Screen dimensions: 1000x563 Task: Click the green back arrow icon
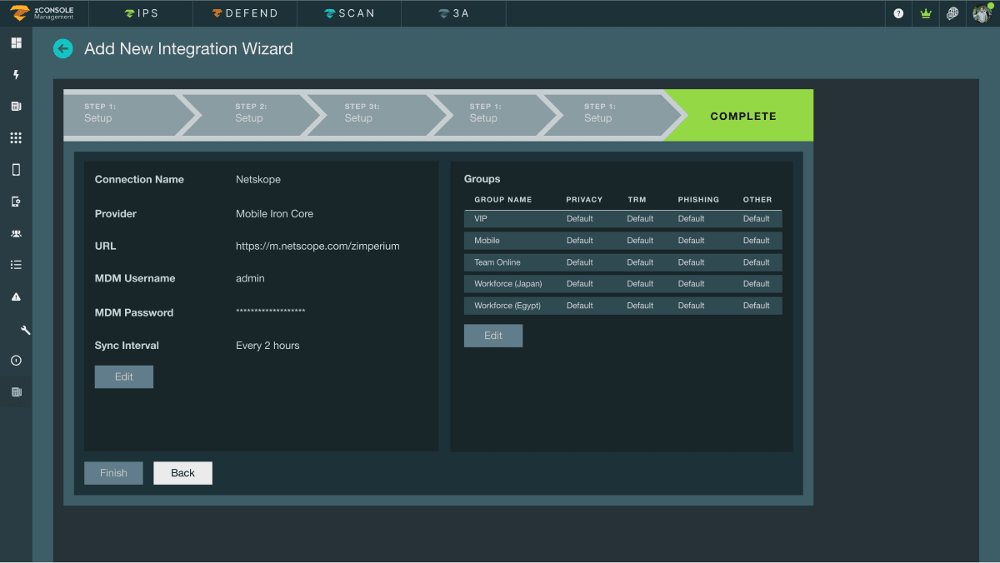[x=63, y=48]
